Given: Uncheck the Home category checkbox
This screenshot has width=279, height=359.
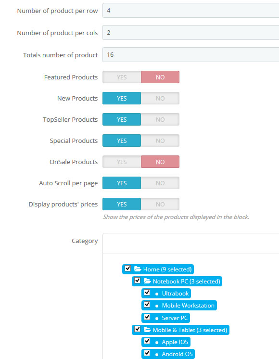Looking at the screenshot, I should coord(127,269).
